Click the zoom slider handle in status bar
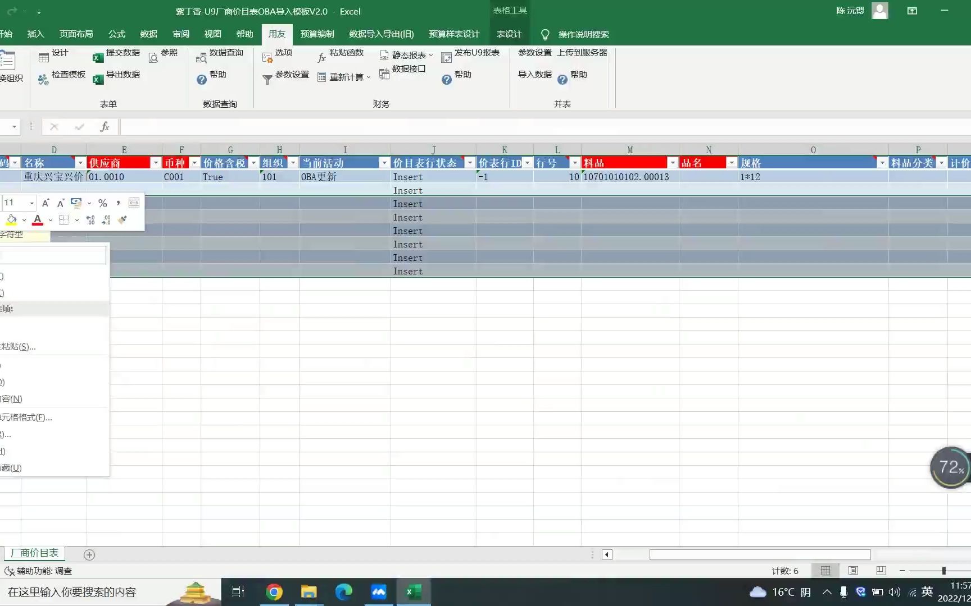 pos(943,571)
